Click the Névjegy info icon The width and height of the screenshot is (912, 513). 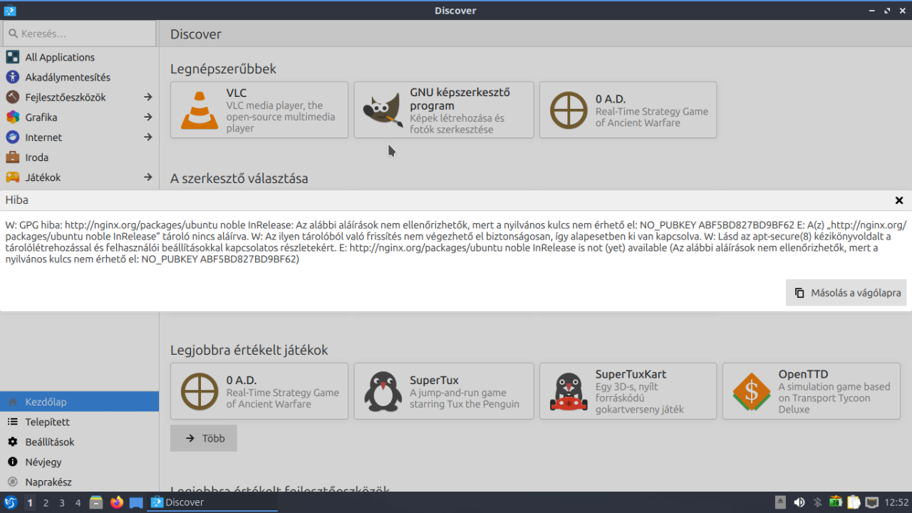click(12, 462)
